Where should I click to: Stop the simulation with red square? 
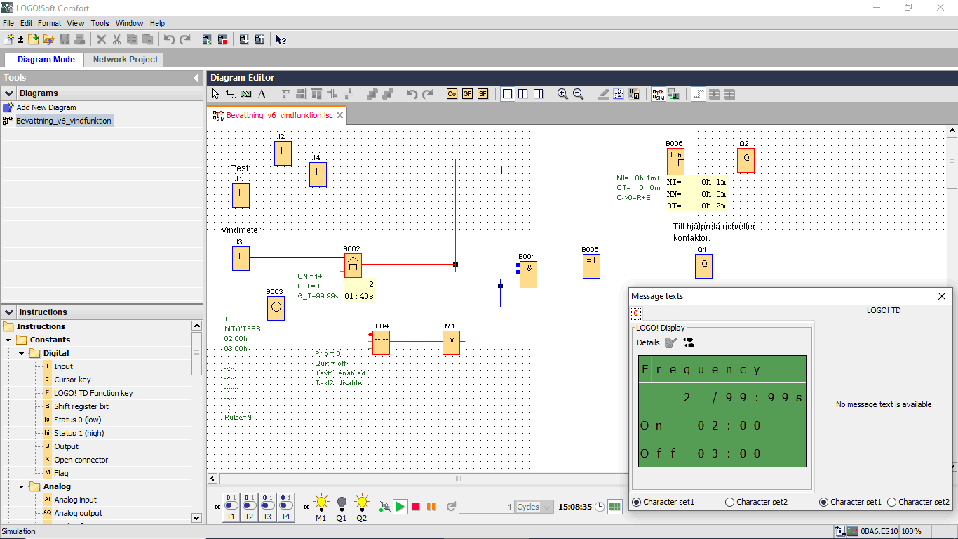(416, 507)
